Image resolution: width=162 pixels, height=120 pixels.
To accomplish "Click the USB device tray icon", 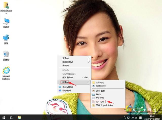I will [125, 117].
